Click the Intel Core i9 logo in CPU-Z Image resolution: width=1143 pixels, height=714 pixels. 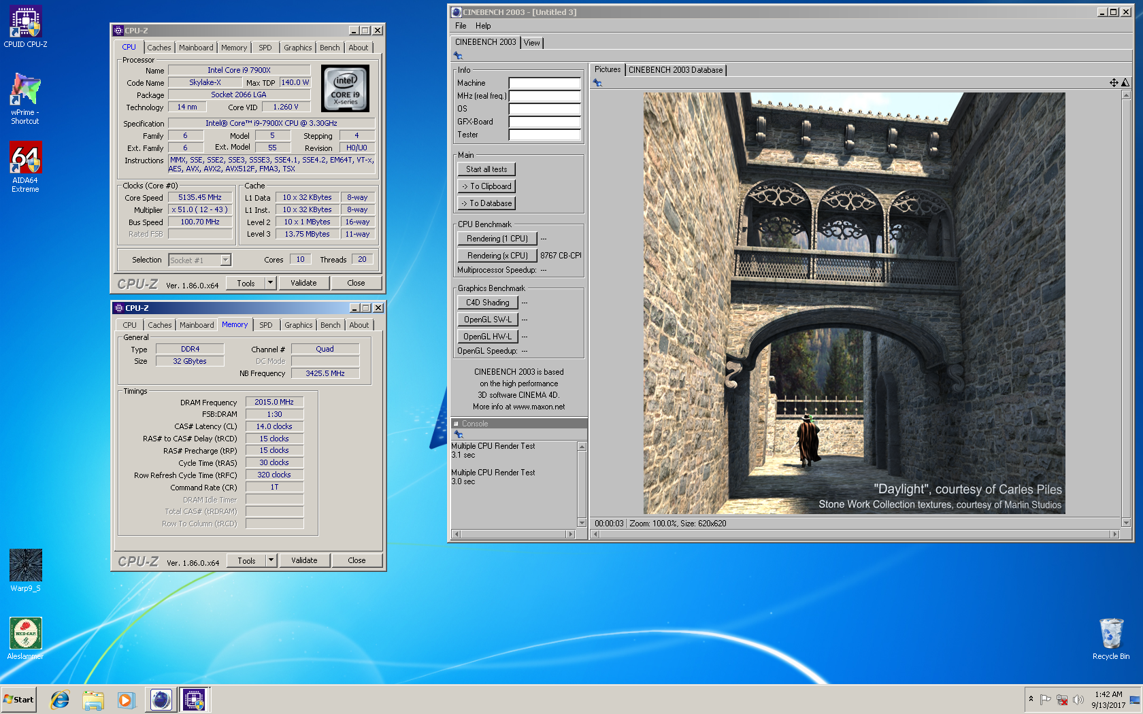pos(346,88)
